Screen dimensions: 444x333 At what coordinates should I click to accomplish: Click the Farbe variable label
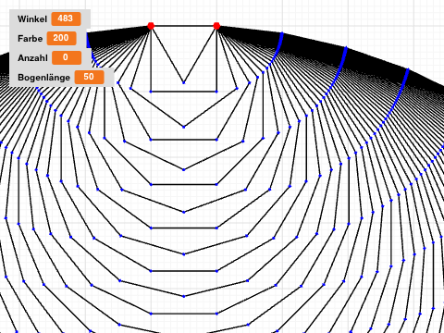(x=31, y=39)
